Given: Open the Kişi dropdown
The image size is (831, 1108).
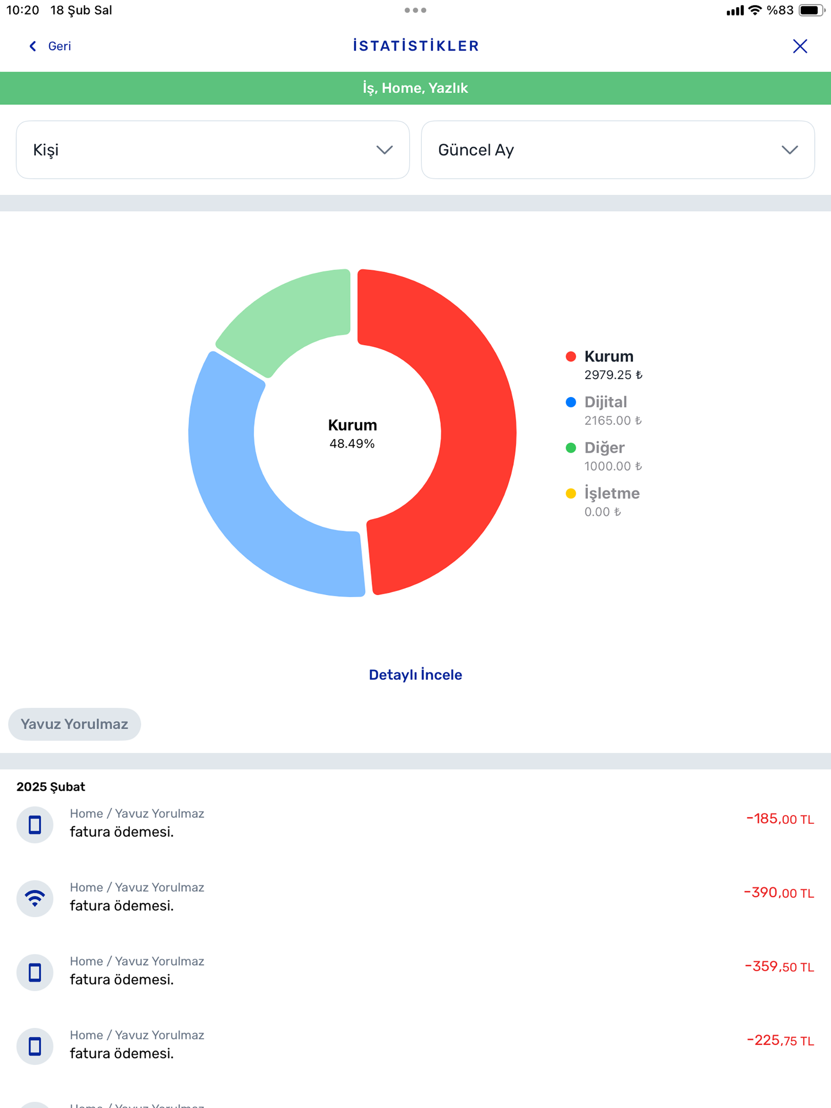Looking at the screenshot, I should pos(213,150).
